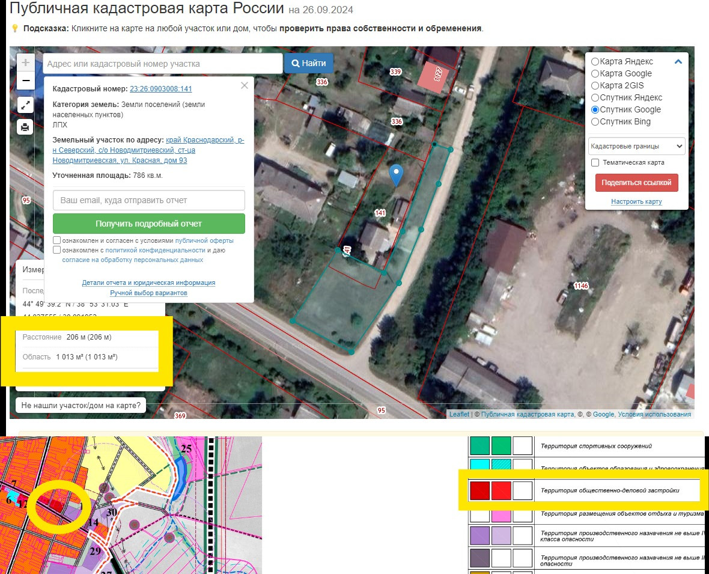Click Не нашли участок/дом на карте button
Screen dimensions: 709x574
(81, 405)
